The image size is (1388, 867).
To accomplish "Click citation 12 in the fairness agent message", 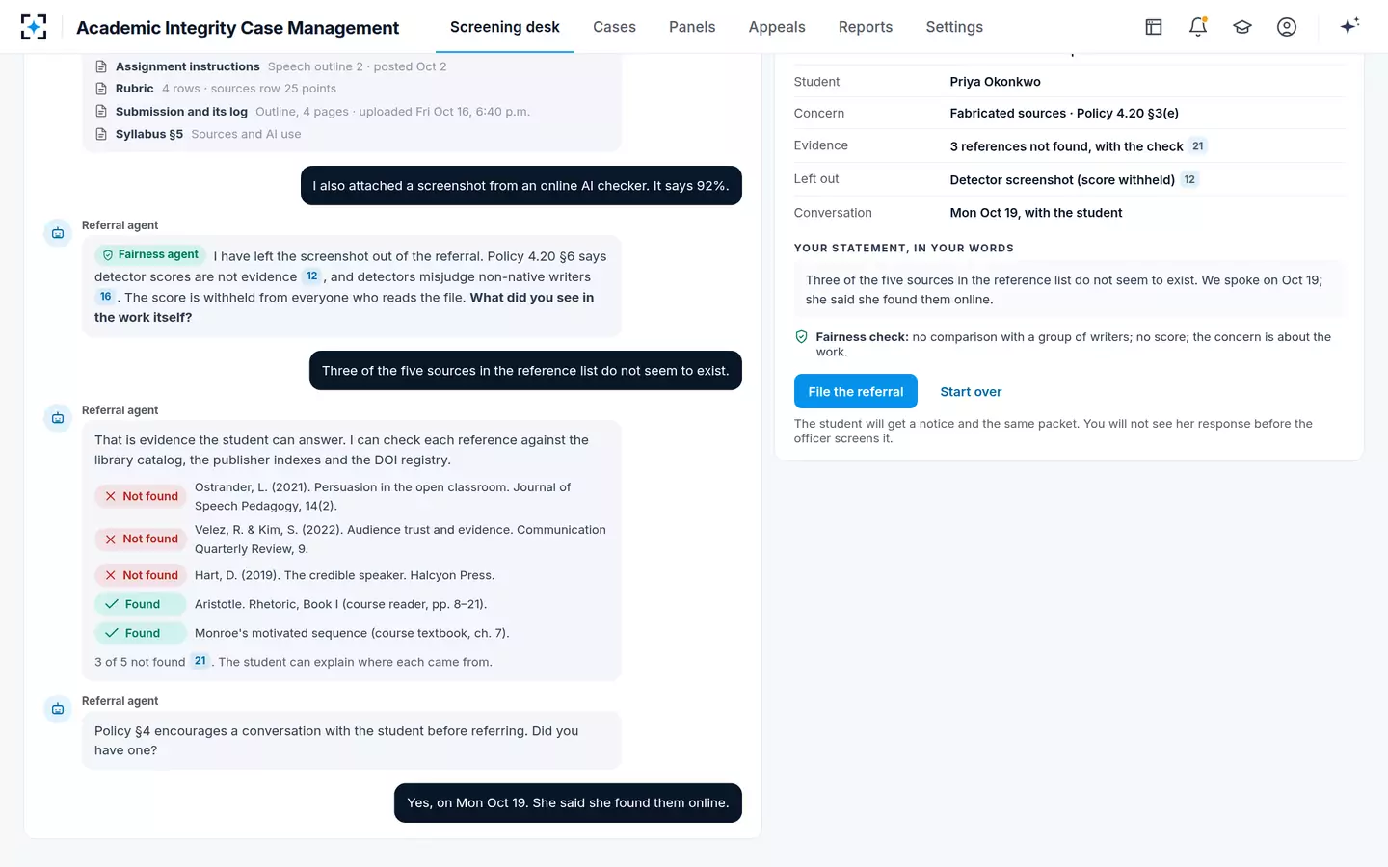I will [x=311, y=276].
